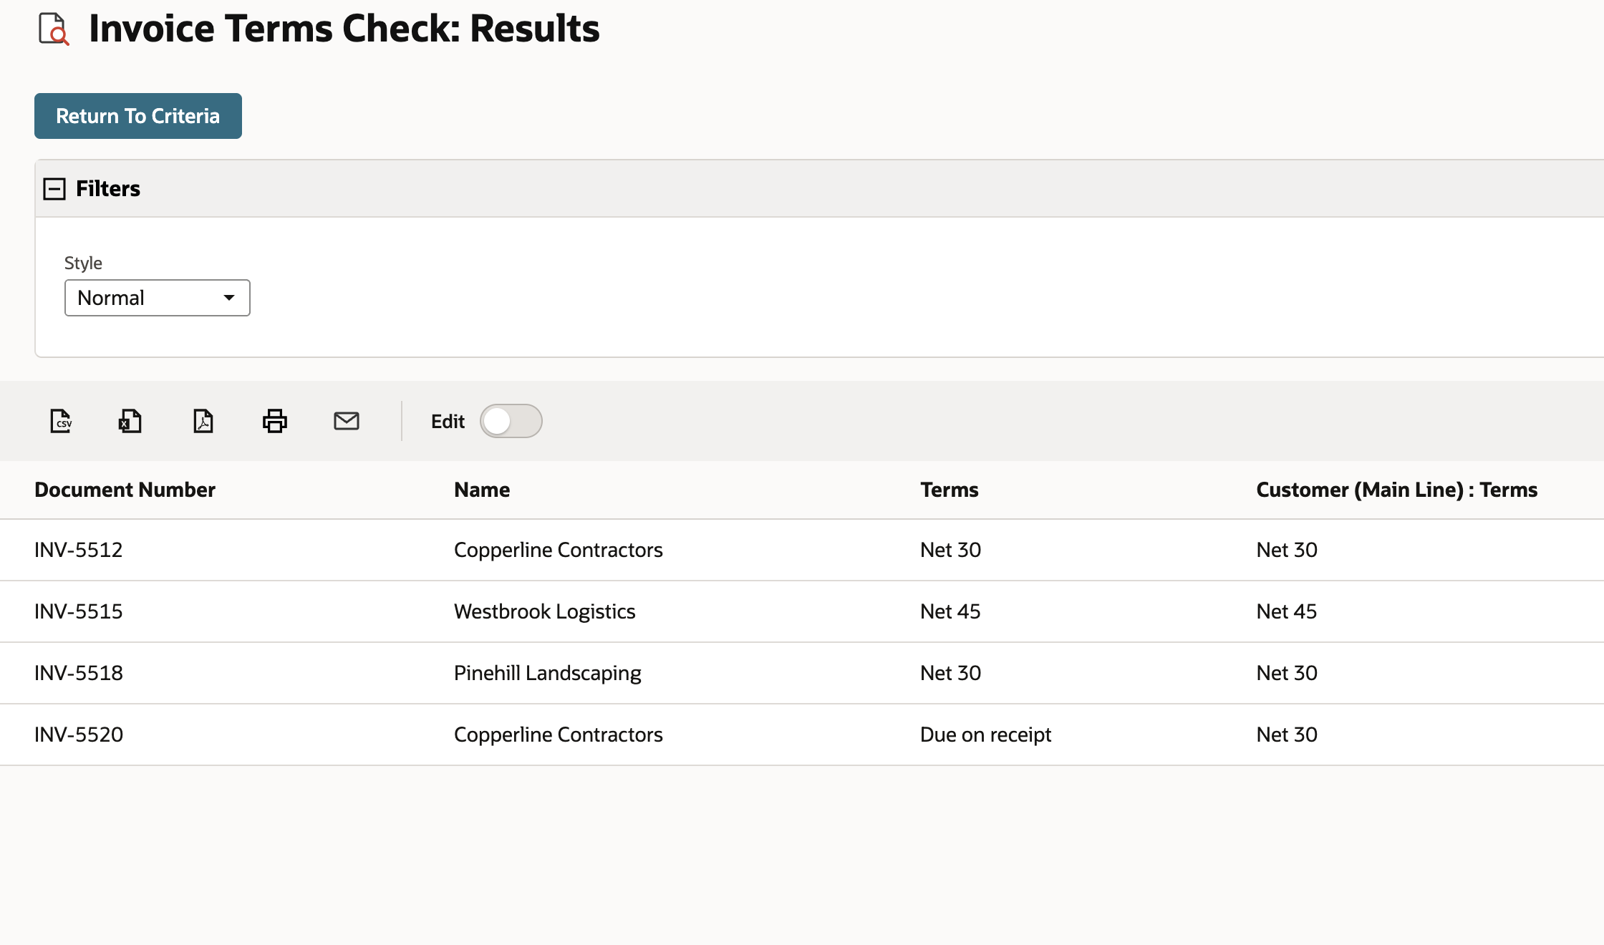The image size is (1604, 945).
Task: Click Invoice Terms Check: Results title
Action: (x=344, y=29)
